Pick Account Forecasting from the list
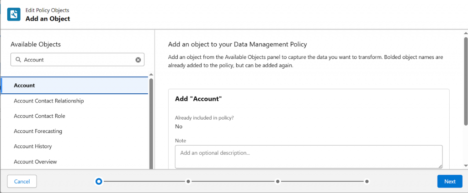The image size is (468, 193). tap(38, 131)
